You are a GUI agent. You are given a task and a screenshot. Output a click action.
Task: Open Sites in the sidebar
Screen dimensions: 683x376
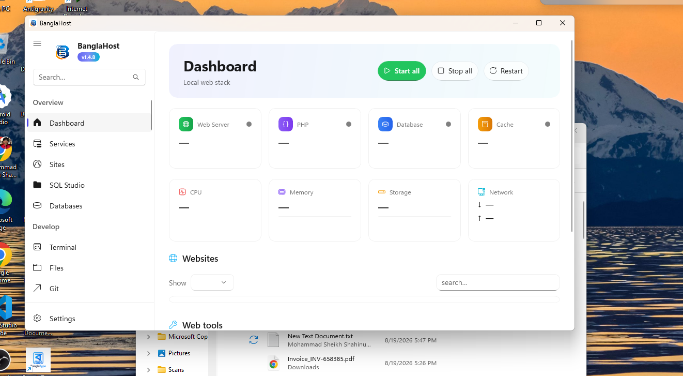(x=88, y=164)
